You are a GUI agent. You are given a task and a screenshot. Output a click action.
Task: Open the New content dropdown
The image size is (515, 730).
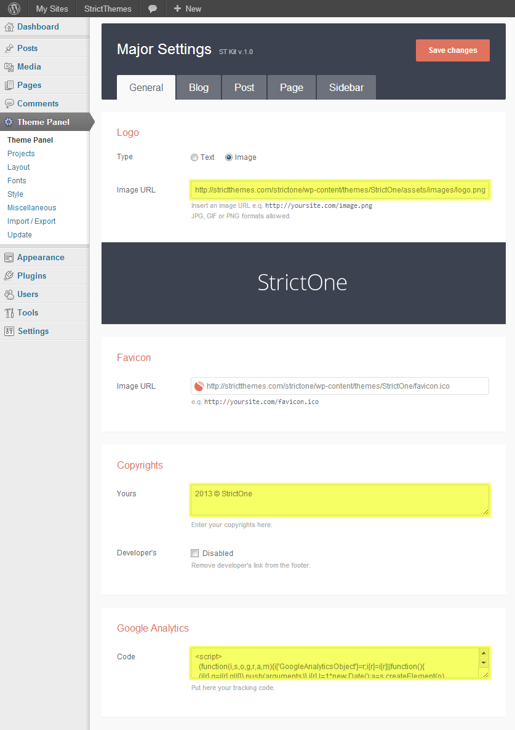coord(188,9)
